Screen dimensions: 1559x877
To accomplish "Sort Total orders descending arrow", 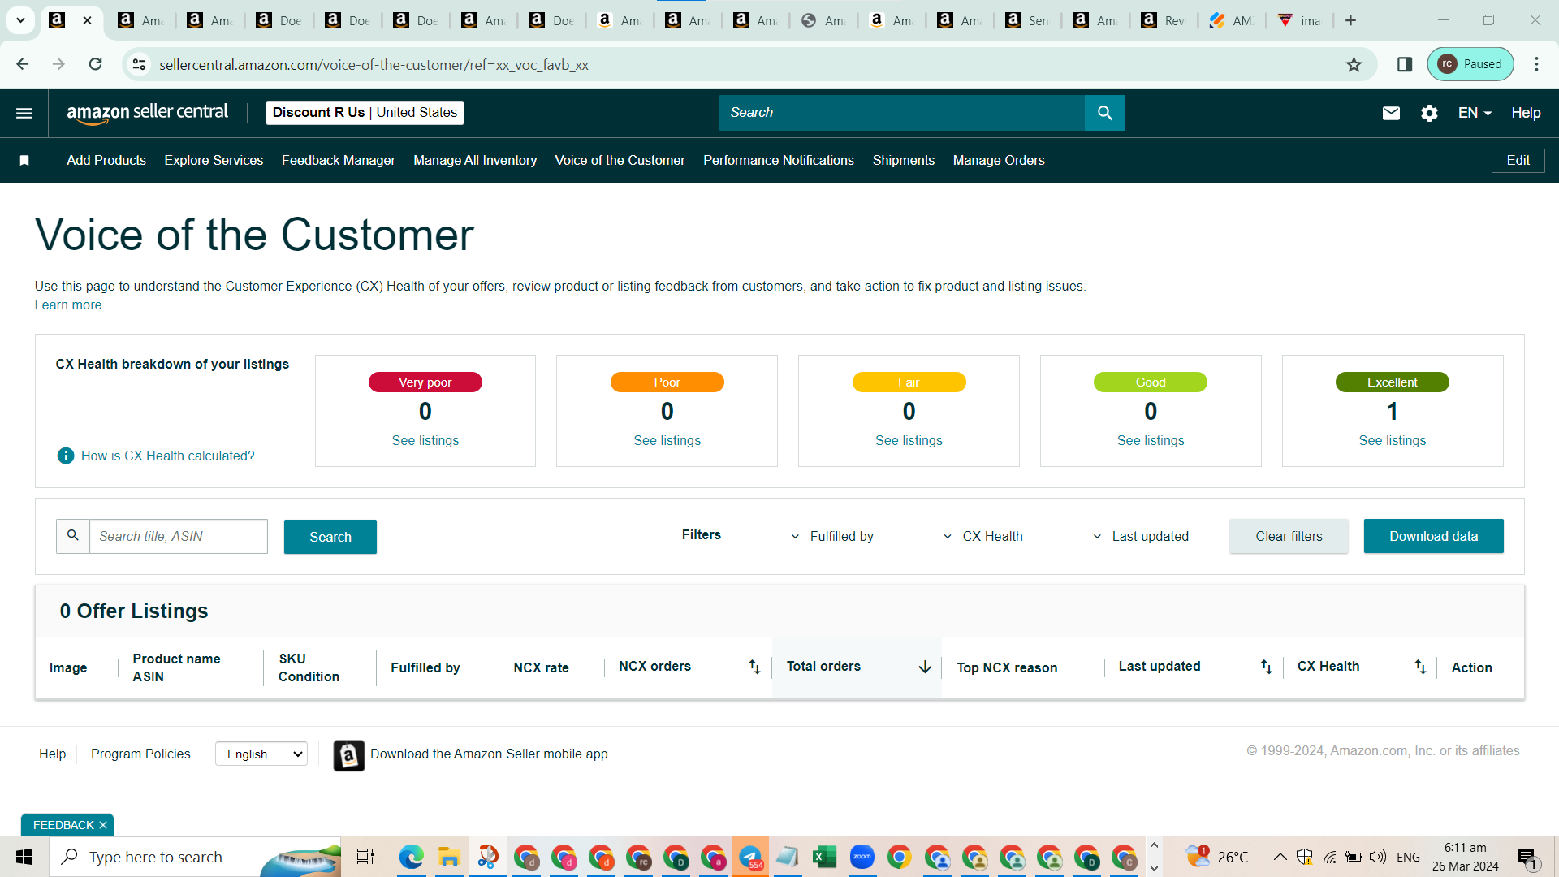I will tap(925, 667).
